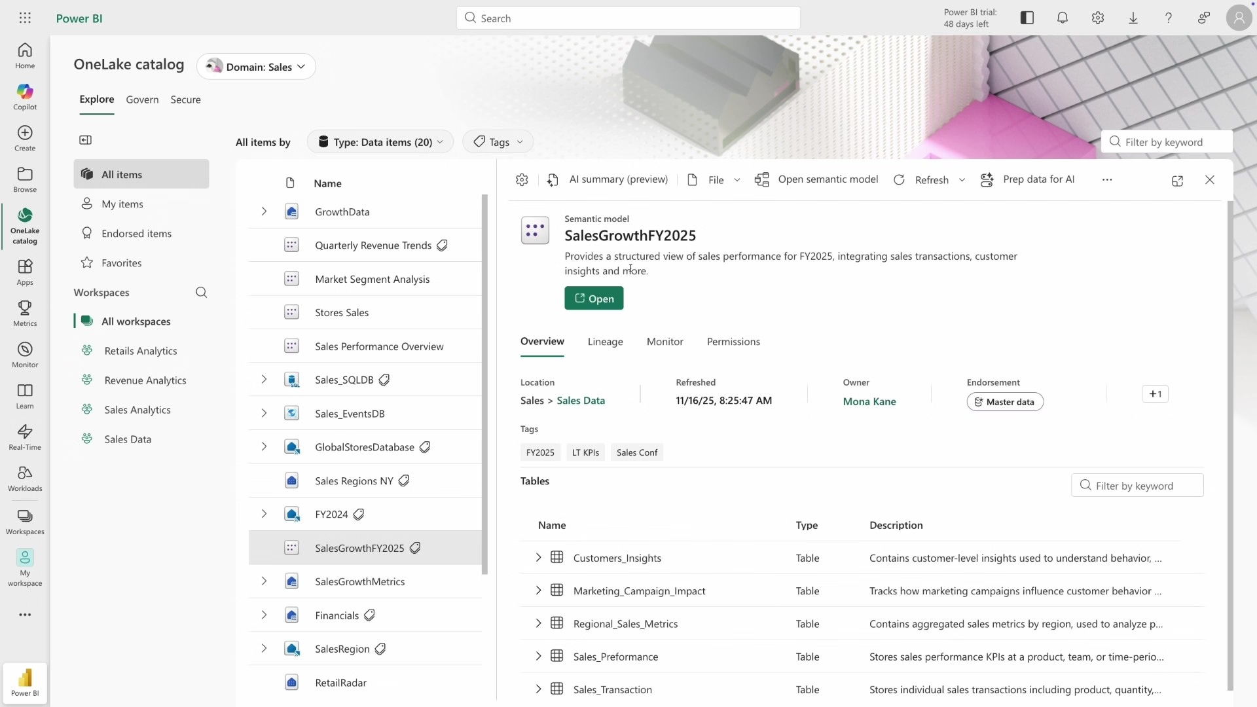Open the help question mark icon
The image size is (1257, 707).
pos(1169,18)
